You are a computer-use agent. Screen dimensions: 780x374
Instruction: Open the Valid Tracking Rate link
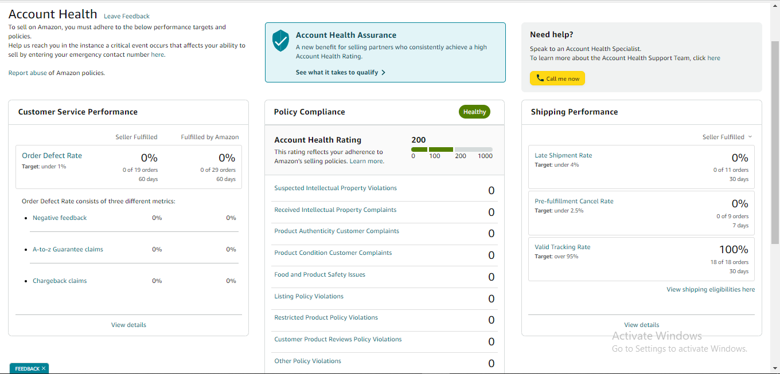coord(562,247)
